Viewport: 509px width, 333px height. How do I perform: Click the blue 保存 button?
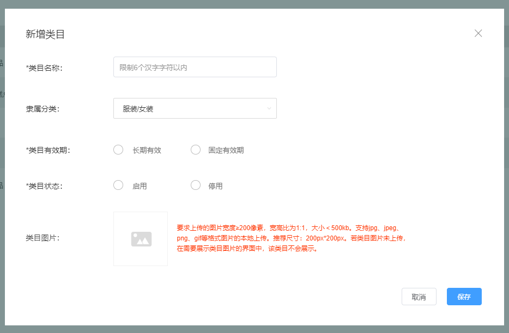coord(464,297)
